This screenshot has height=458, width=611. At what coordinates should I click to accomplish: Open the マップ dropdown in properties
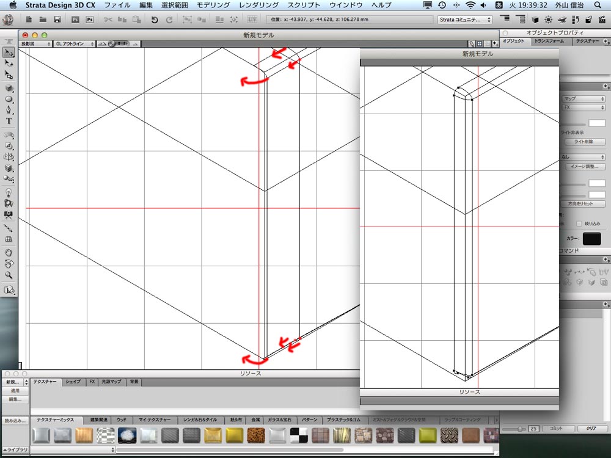click(584, 98)
